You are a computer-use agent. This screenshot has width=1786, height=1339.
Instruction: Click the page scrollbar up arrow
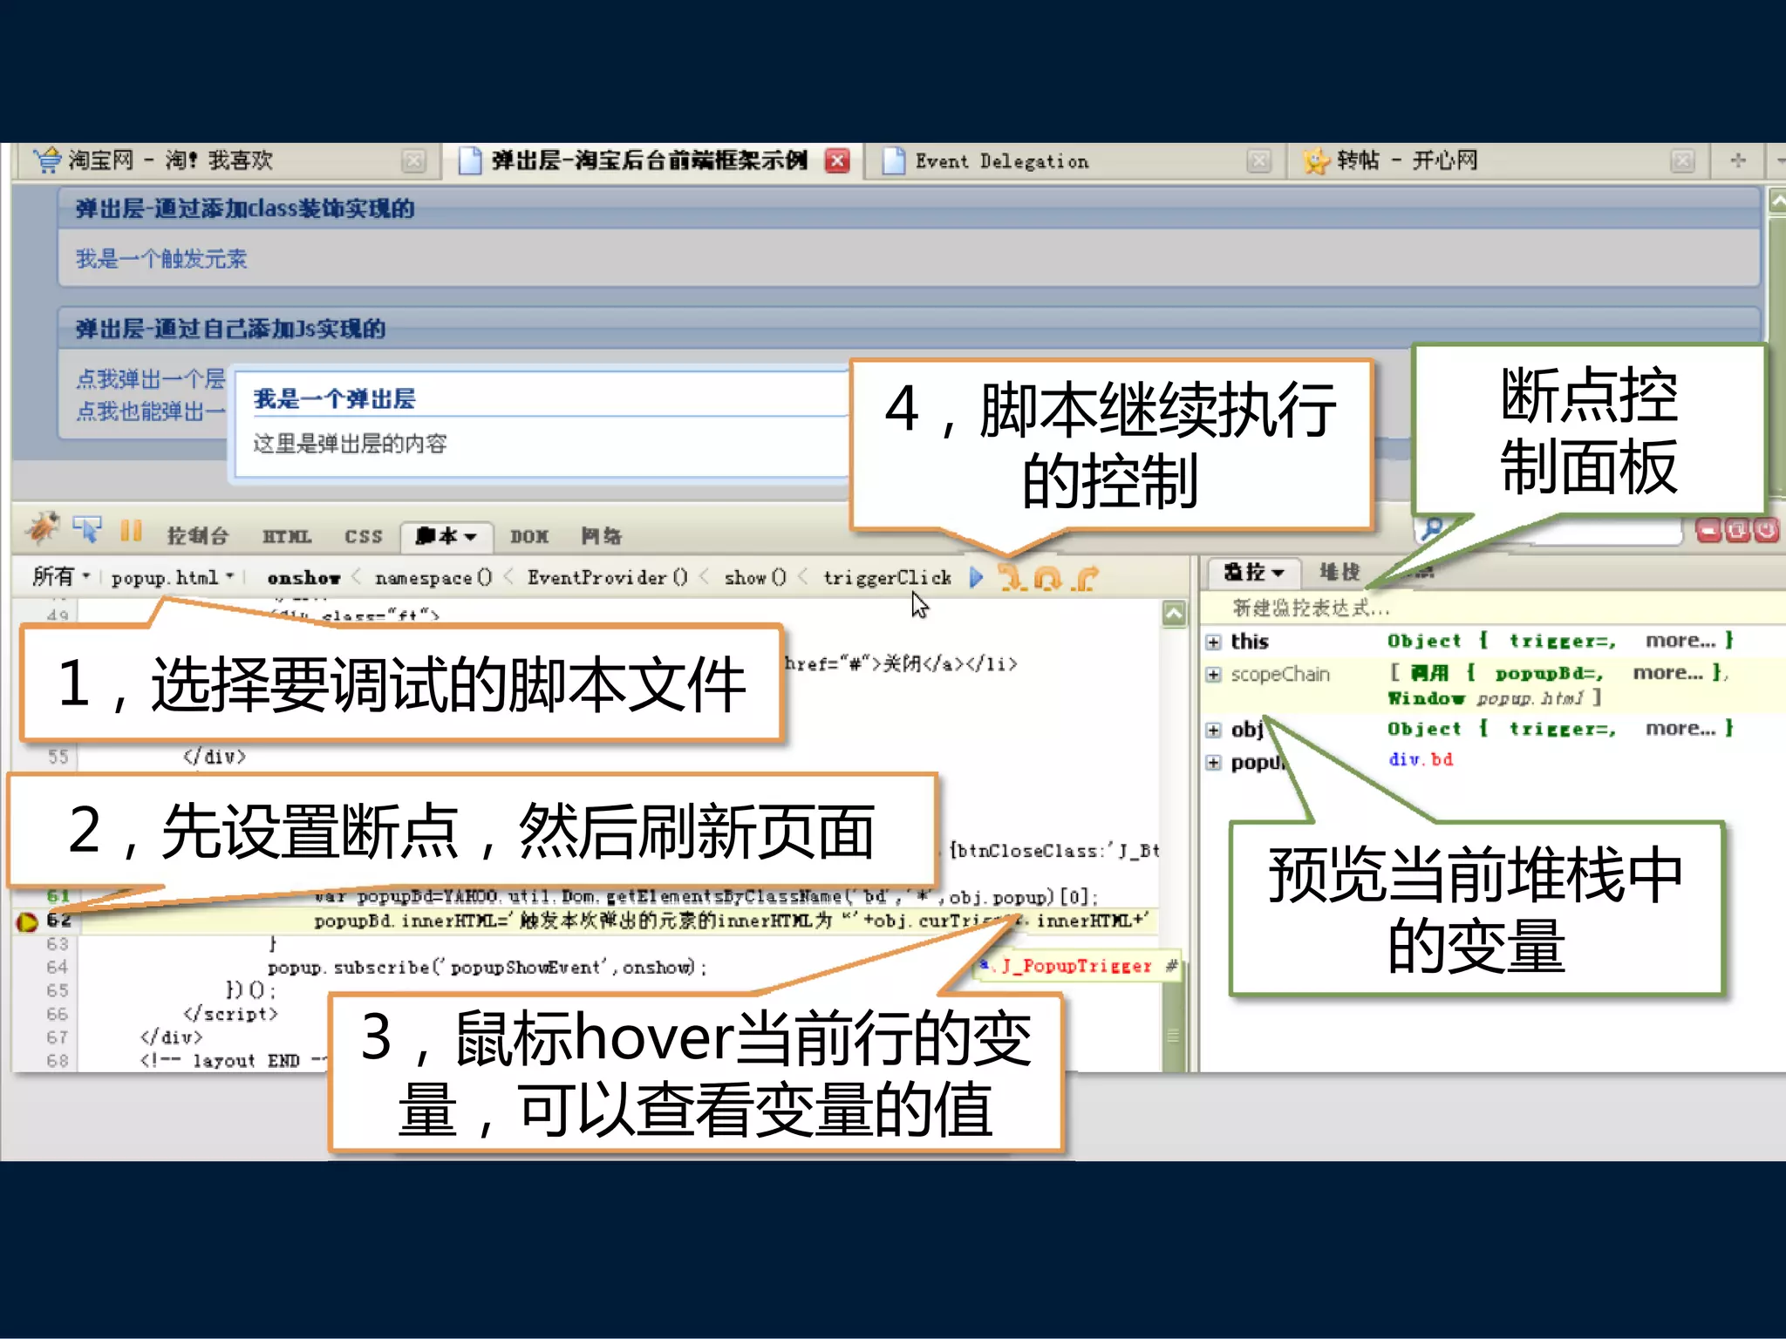click(1776, 201)
